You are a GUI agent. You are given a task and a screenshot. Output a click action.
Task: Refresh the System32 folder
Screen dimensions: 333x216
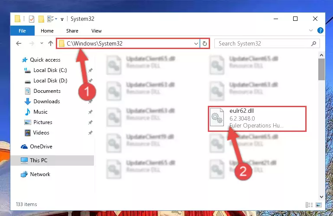[x=205, y=44]
